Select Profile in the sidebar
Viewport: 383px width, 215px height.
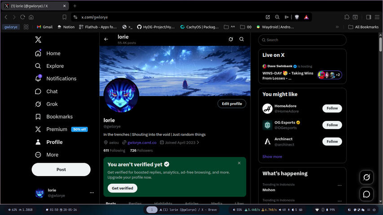point(49,142)
